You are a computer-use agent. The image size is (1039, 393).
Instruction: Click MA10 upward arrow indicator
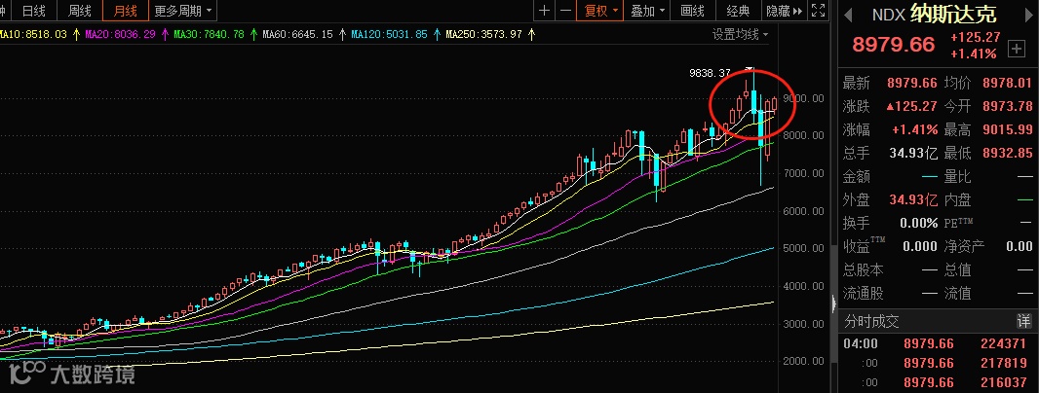click(77, 34)
